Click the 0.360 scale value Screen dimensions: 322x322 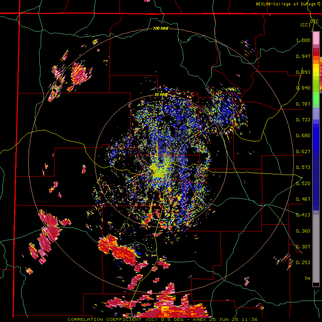pos(303,231)
